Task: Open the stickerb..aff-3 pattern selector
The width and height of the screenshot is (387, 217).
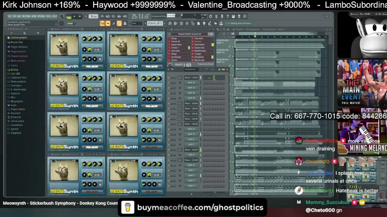Action: 155,24
